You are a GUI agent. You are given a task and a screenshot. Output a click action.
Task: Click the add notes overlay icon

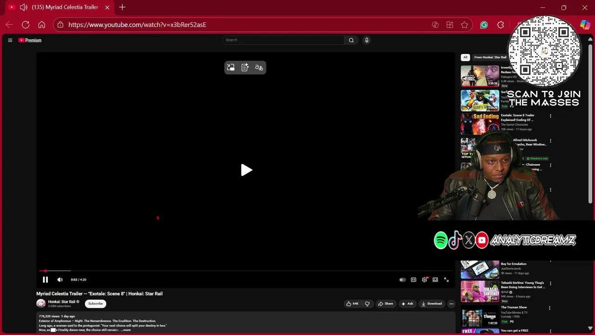click(x=245, y=67)
